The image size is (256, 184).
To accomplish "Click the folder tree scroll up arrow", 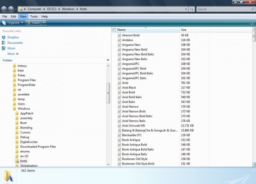I will click(108, 66).
